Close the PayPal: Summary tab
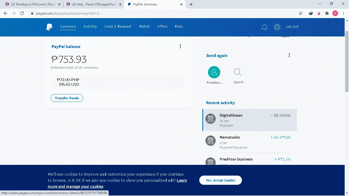This screenshot has height=196, width=349. (x=181, y=4)
